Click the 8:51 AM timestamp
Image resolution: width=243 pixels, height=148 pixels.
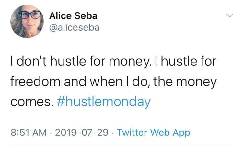click(x=29, y=133)
